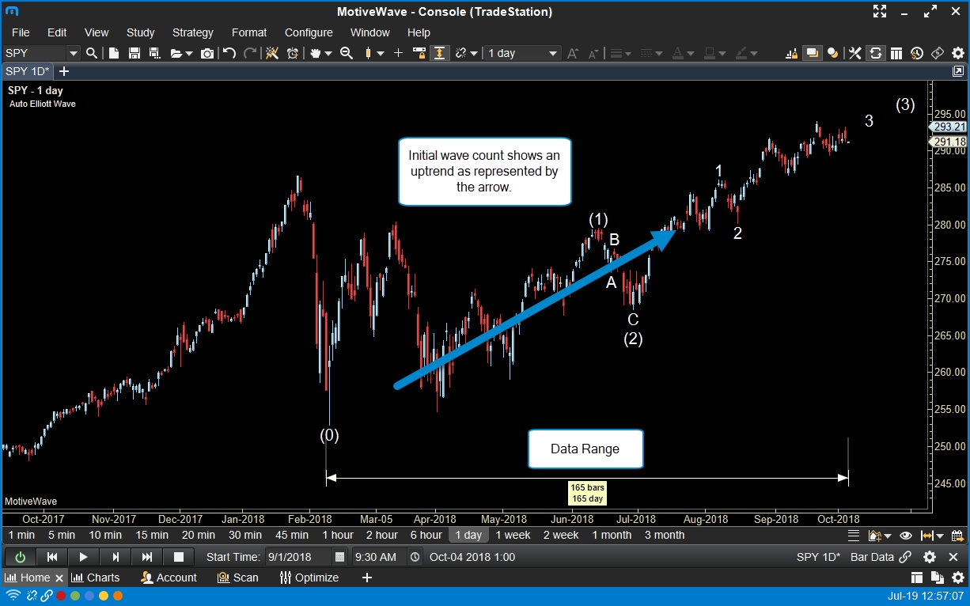Open the dollar clock trade history icon

pos(917,53)
